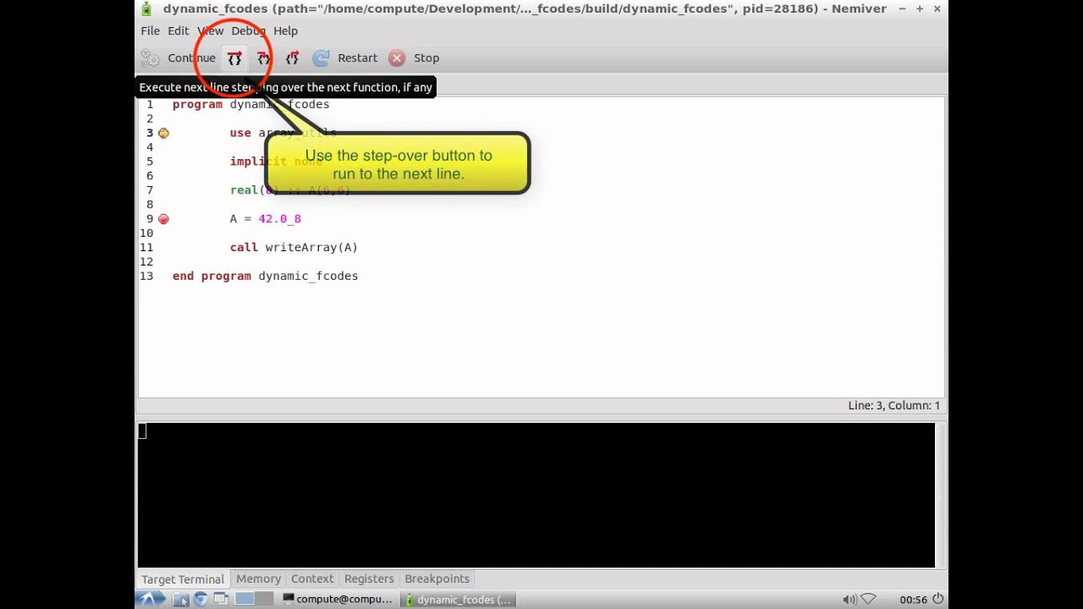Click inside the target terminal area
This screenshot has height=609, width=1083.
pyautogui.click(x=536, y=495)
